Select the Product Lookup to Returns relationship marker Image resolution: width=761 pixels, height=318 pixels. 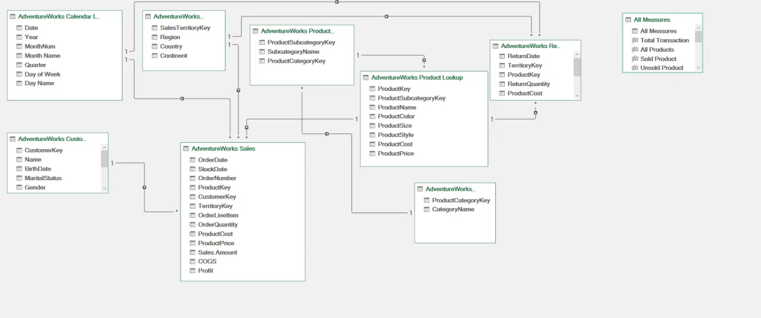[535, 113]
